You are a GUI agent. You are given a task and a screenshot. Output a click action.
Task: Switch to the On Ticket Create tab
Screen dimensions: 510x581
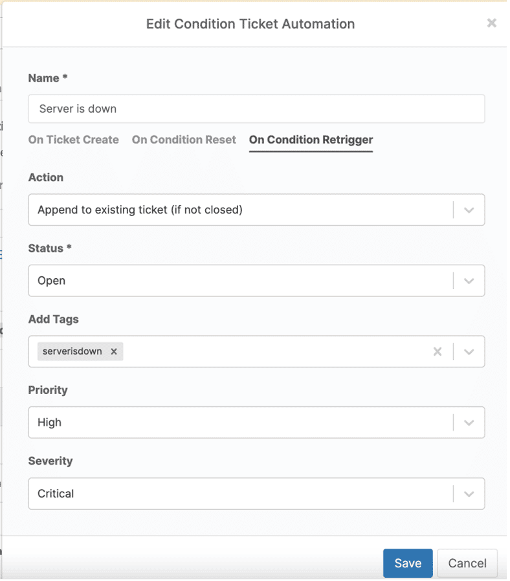(74, 140)
